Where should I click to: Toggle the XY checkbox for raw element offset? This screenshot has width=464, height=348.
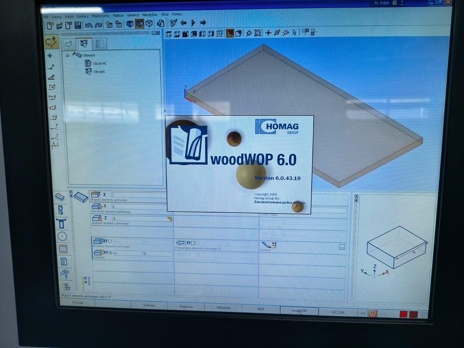[193, 243]
